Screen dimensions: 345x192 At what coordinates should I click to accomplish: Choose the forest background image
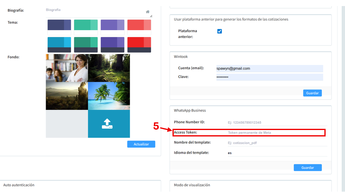click(x=109, y=68)
